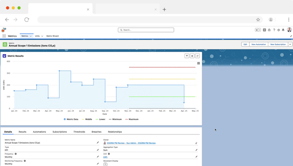
Task: Toggle Metric Data series in chart legend
Action: pos(72,119)
